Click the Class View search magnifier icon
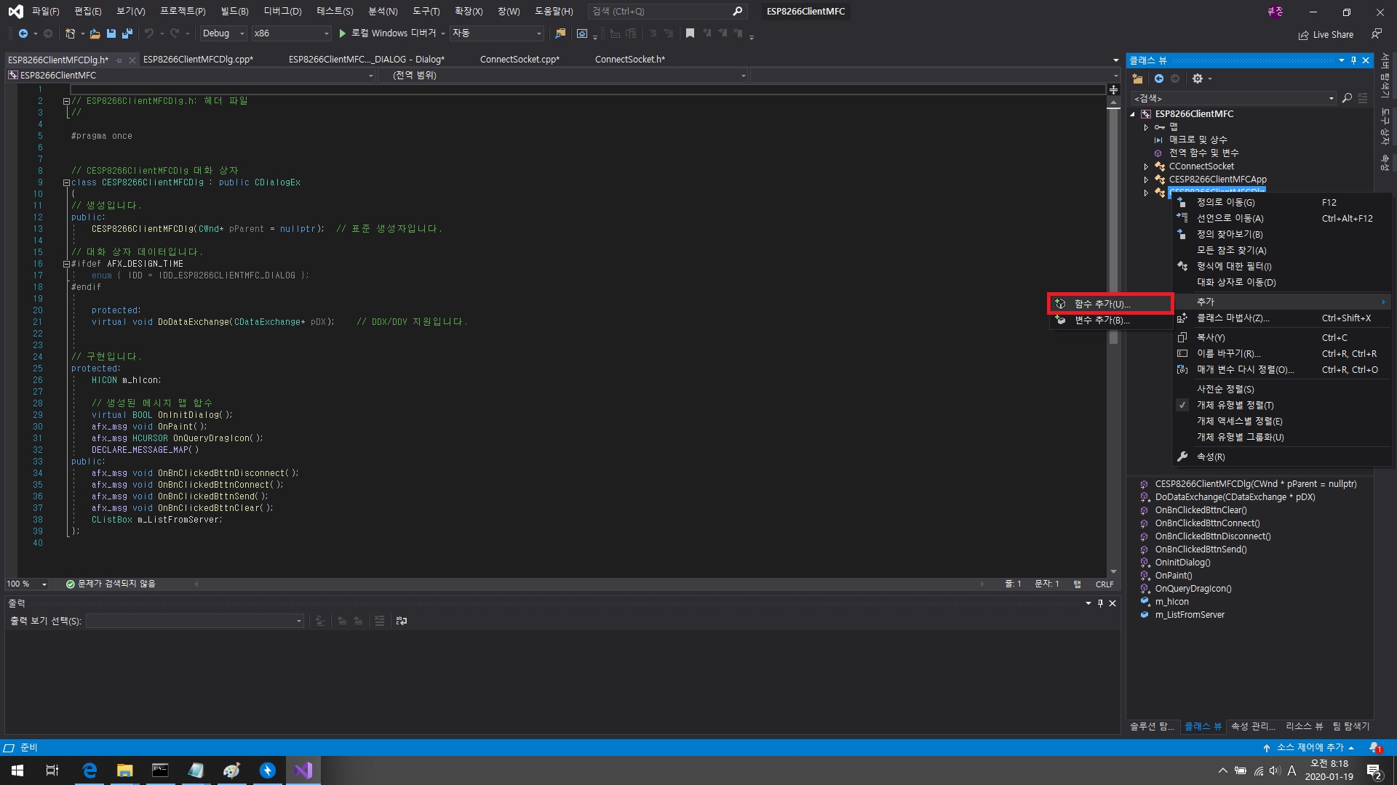Screen dimensions: 1397x785 (1347, 98)
